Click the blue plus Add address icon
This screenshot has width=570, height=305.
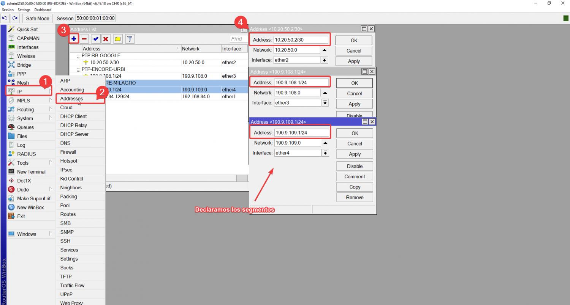point(74,39)
